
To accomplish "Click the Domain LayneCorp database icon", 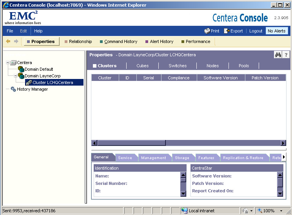I will coord(21,76).
